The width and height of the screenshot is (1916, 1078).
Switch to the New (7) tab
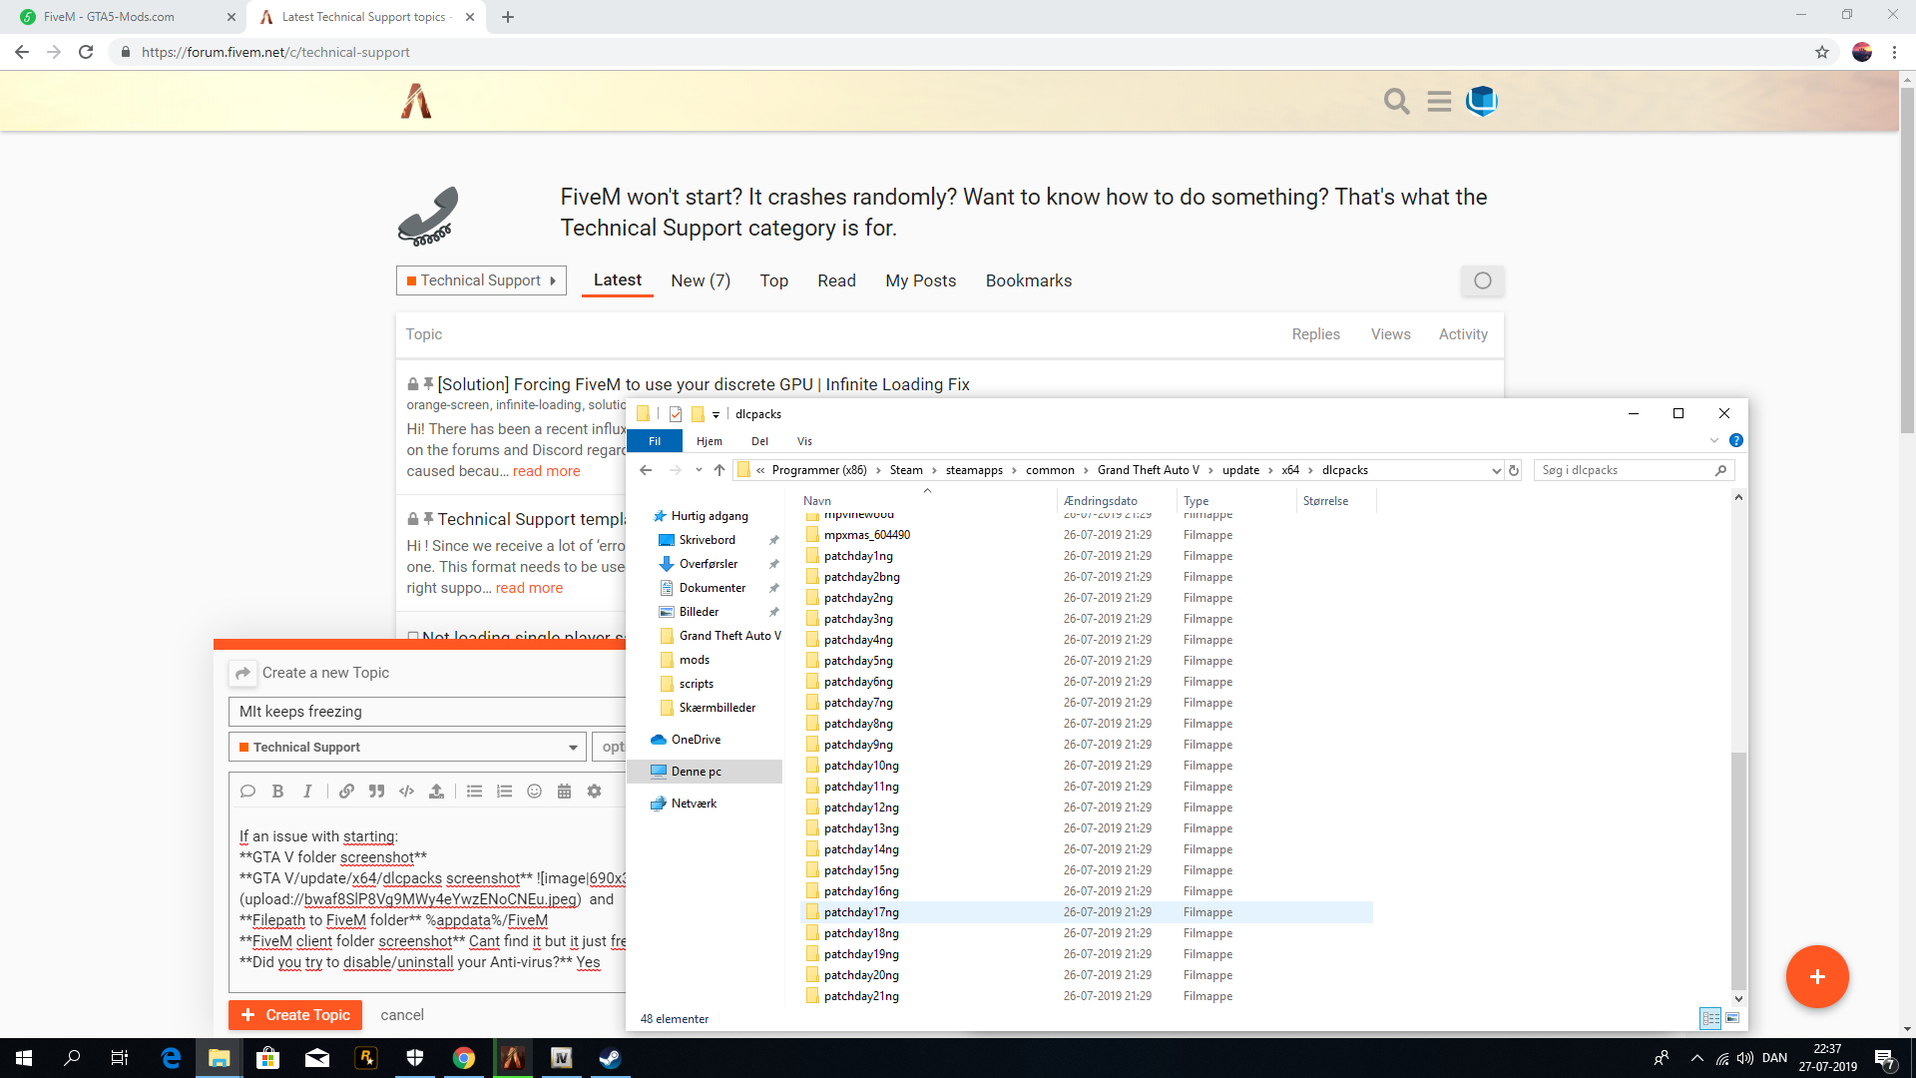tap(701, 280)
